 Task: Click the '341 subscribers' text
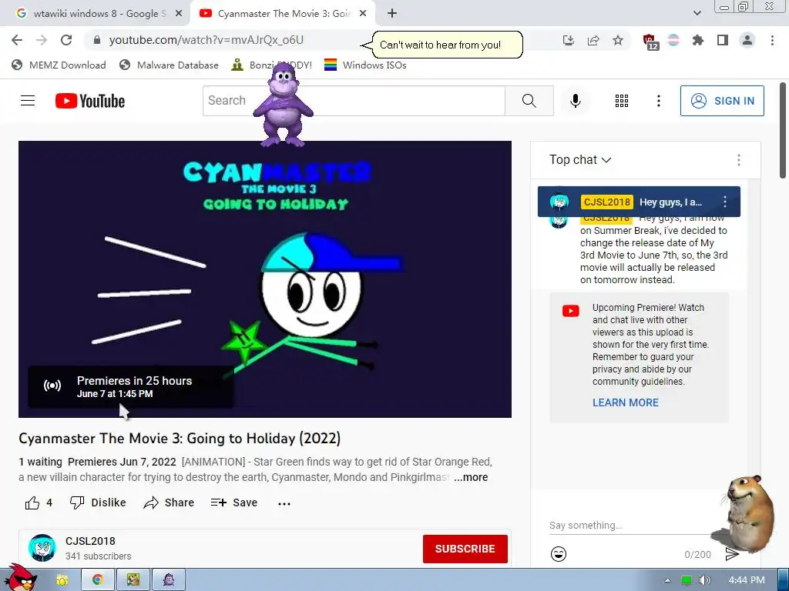coord(98,556)
